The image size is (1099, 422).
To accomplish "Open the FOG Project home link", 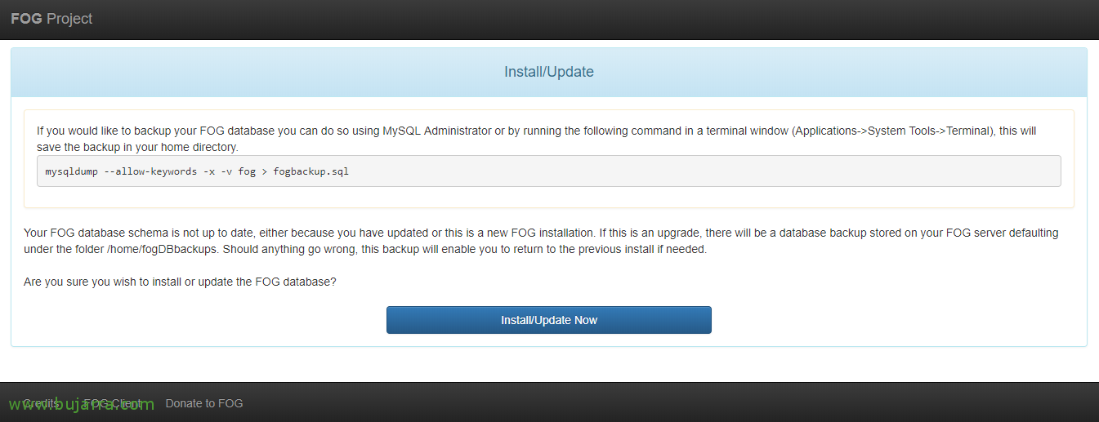I will pyautogui.click(x=51, y=19).
